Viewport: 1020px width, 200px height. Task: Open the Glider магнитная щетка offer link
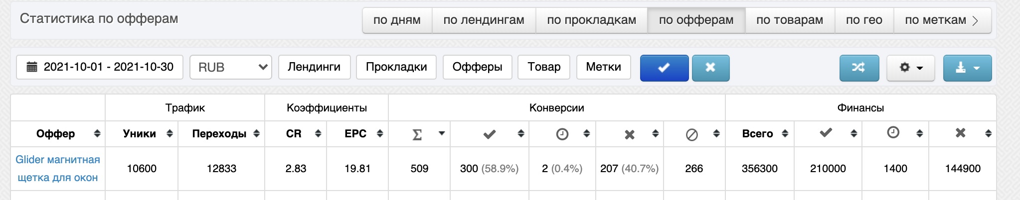click(x=58, y=169)
